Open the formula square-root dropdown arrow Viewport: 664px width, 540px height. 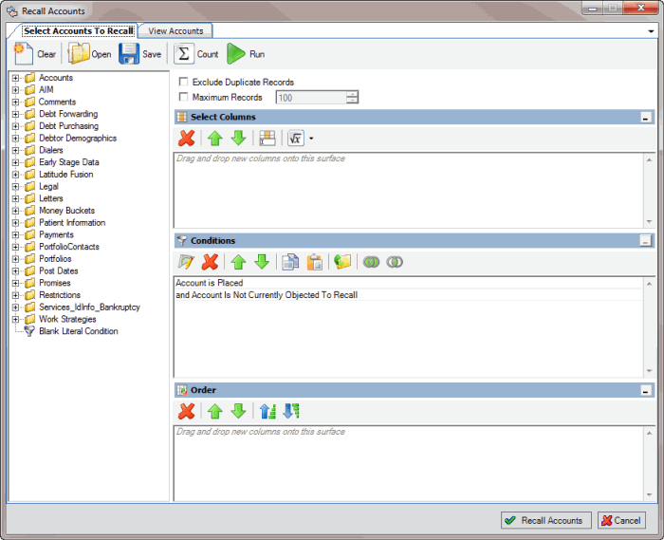311,139
